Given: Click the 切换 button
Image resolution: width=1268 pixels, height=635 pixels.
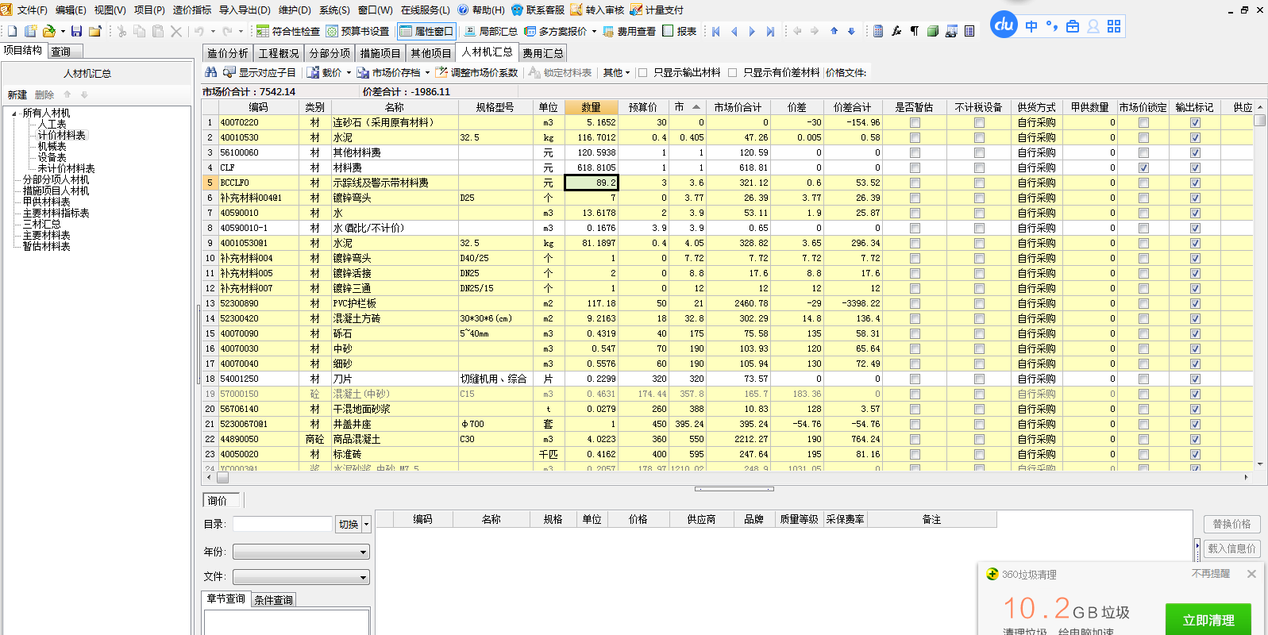Looking at the screenshot, I should coord(349,525).
